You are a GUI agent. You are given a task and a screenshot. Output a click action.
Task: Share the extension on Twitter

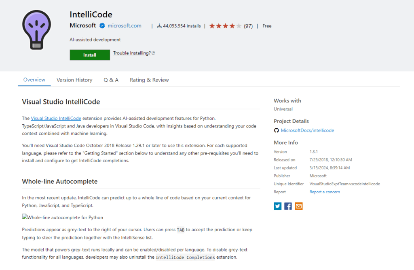[x=277, y=206]
